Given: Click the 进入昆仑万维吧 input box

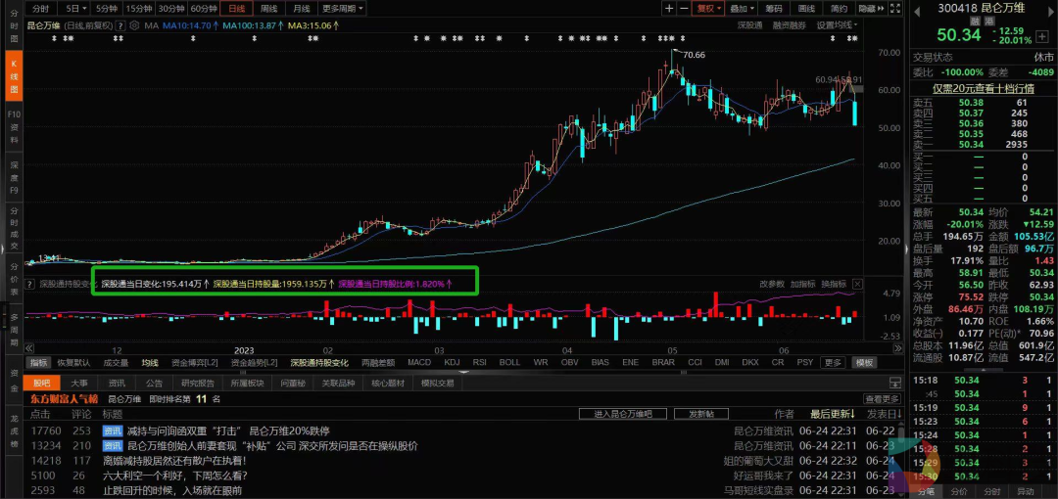Looking at the screenshot, I should click(629, 414).
